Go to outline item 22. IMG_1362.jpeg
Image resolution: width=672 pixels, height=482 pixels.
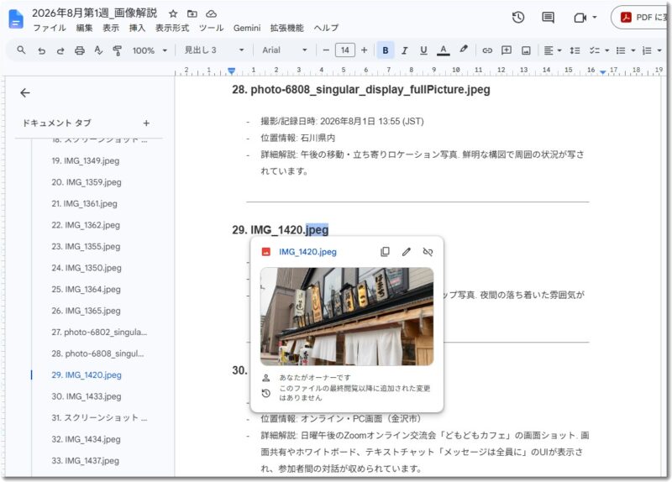pyautogui.click(x=86, y=225)
